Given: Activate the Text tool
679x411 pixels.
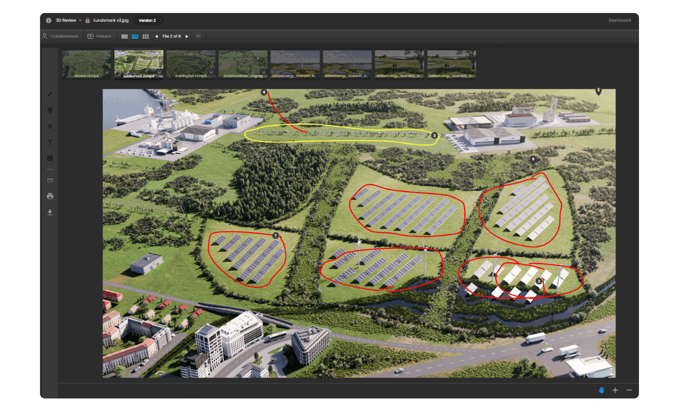Looking at the screenshot, I should point(50,142).
